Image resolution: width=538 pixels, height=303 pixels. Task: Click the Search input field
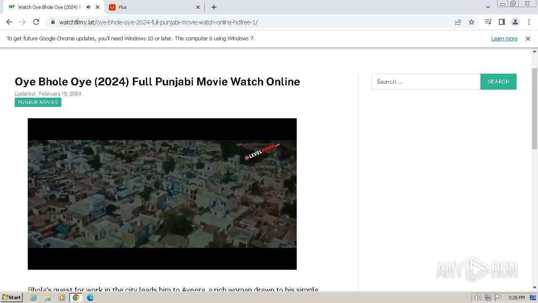tap(426, 82)
